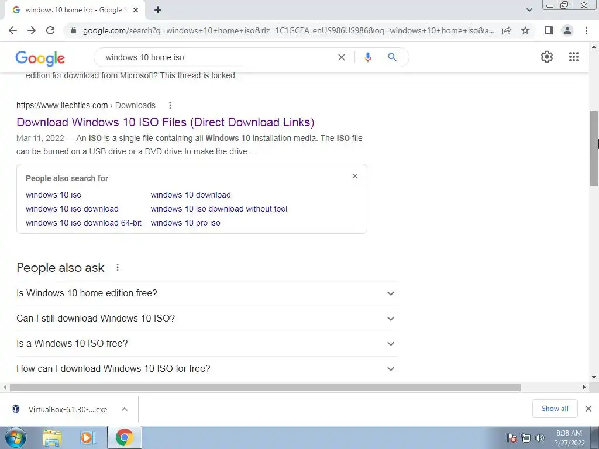
Task: Search for 'windows 10 download'
Action: [191, 195]
